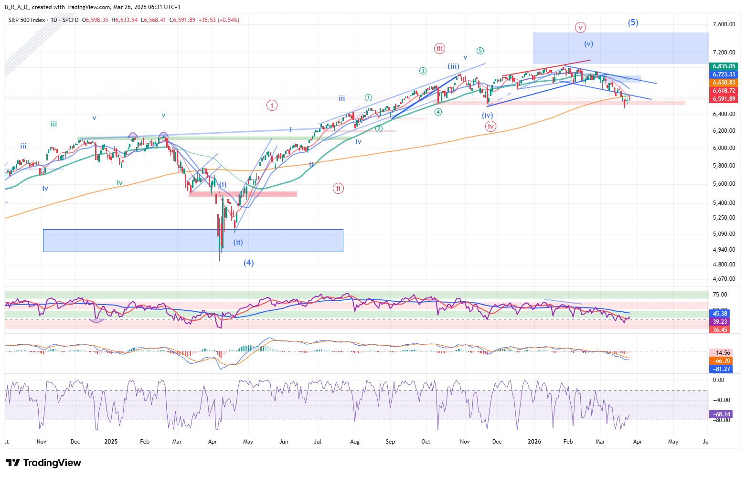Click the TradingView logo at bottom left

(43, 463)
